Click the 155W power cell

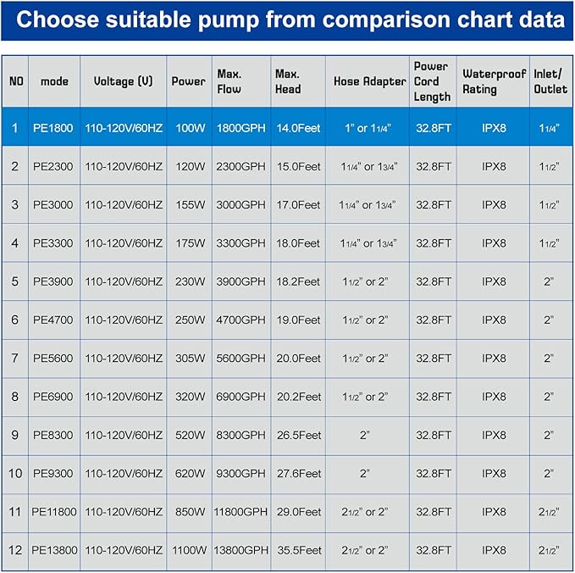pos(189,205)
